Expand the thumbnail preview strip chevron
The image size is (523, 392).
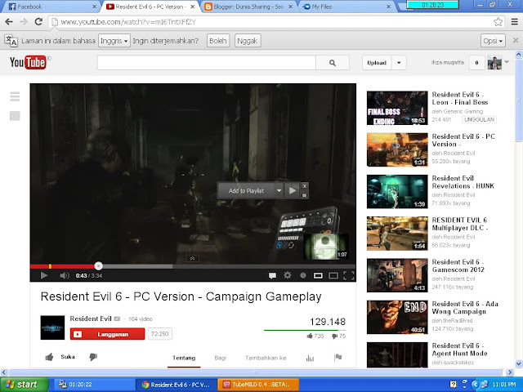click(x=193, y=258)
